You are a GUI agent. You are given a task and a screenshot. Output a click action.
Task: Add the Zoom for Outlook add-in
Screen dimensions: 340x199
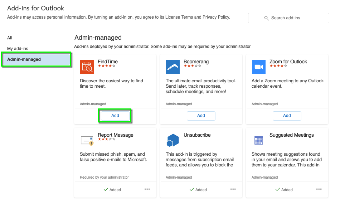(287, 116)
